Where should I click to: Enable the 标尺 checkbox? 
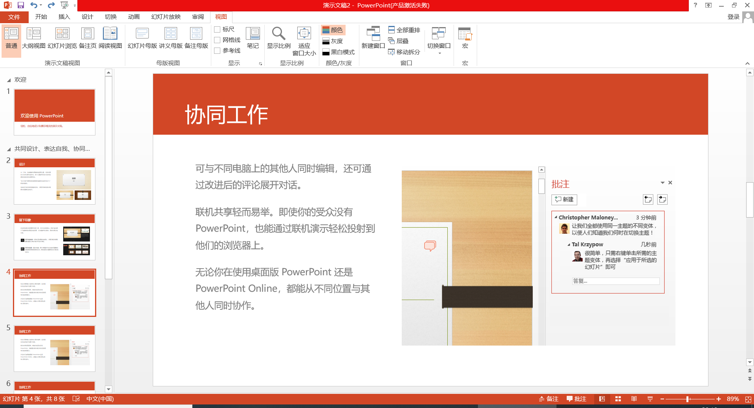coord(217,29)
